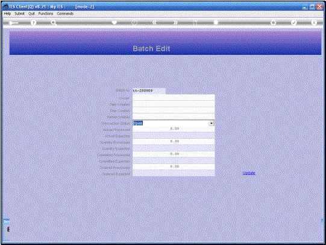
Task: Open the Functions menu
Action: (x=46, y=13)
